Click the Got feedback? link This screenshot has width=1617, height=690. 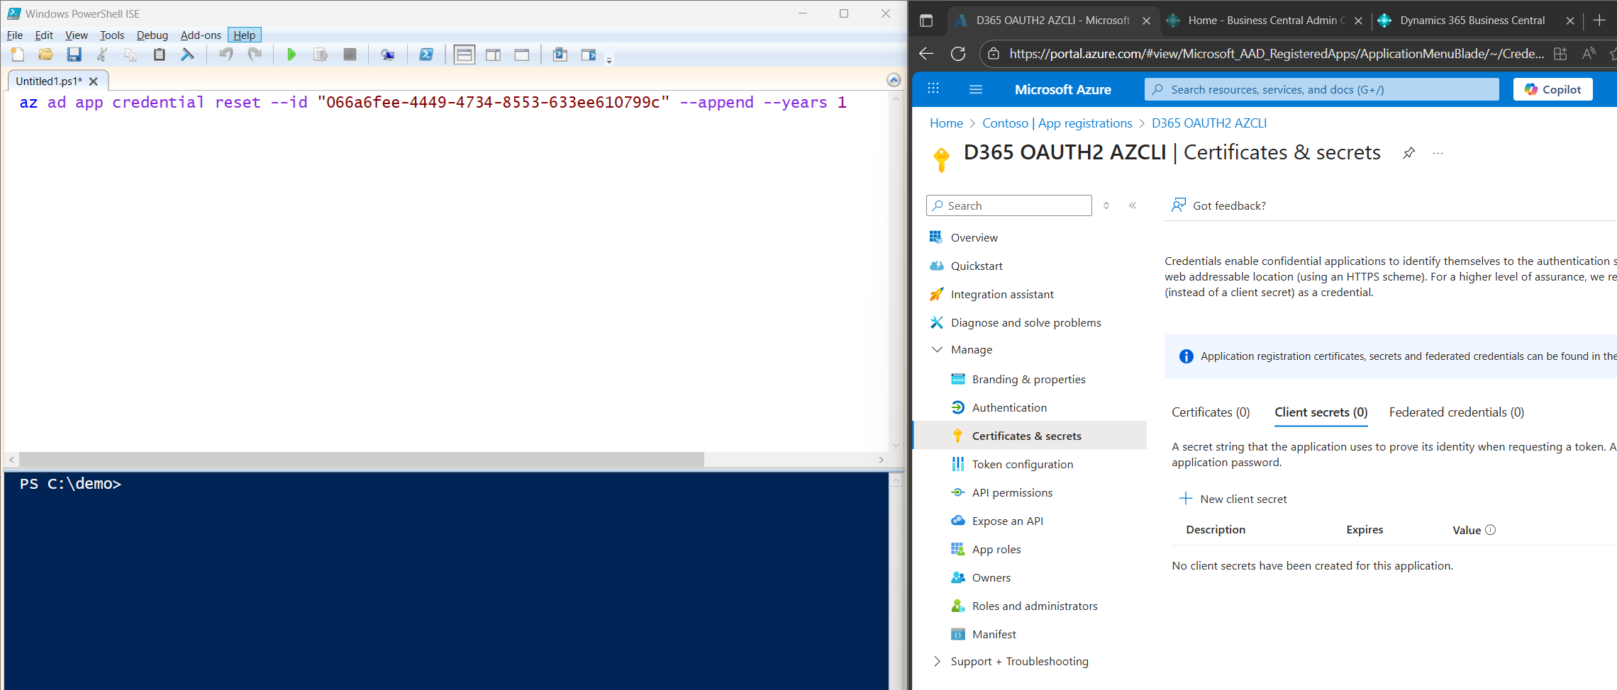[1218, 205]
